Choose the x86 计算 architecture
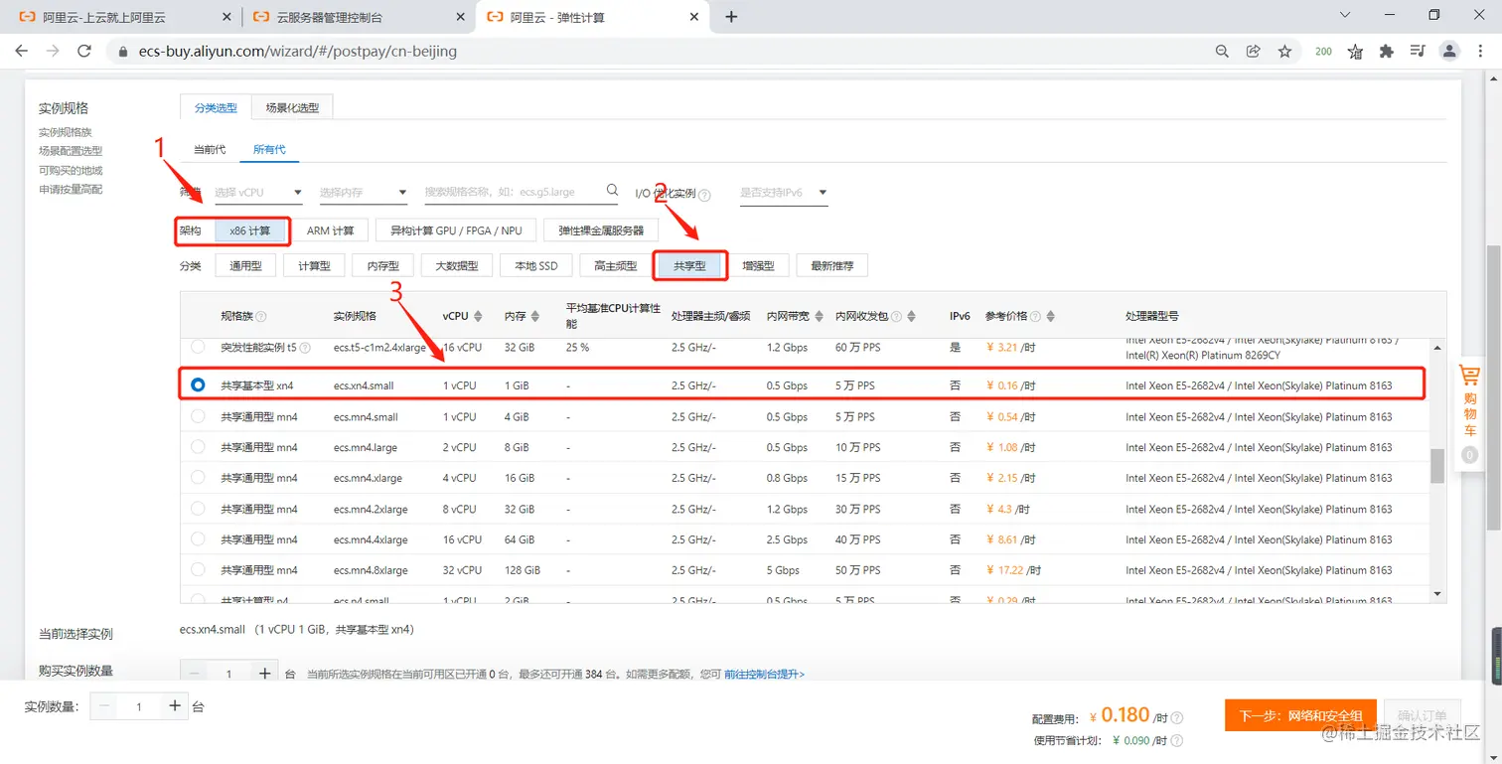1502x764 pixels. (250, 230)
